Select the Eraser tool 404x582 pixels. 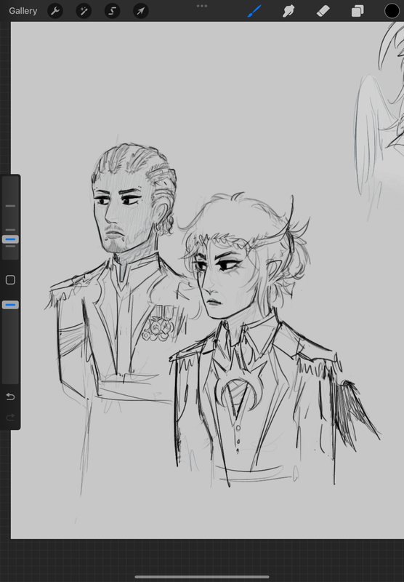click(323, 11)
